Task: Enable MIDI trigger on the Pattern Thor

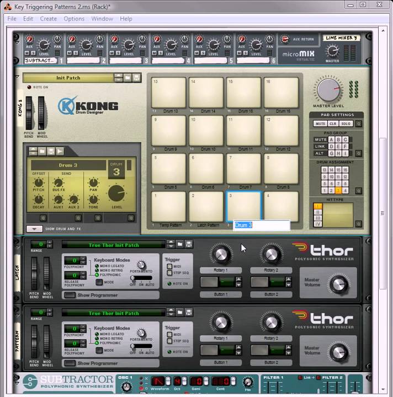Action: click(169, 335)
